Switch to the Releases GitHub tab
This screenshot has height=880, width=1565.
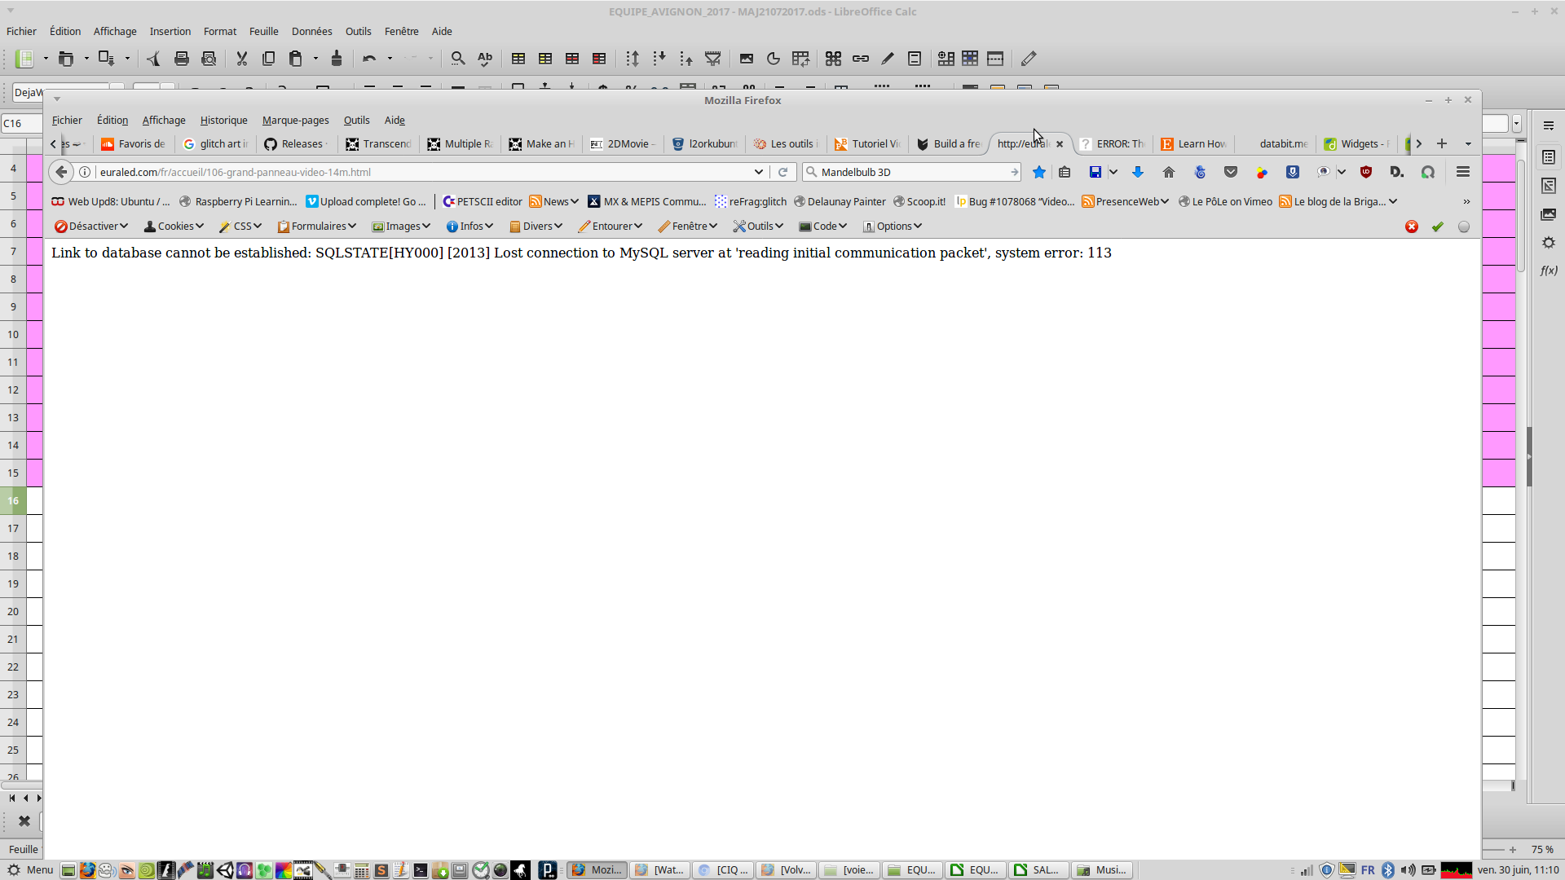click(297, 143)
